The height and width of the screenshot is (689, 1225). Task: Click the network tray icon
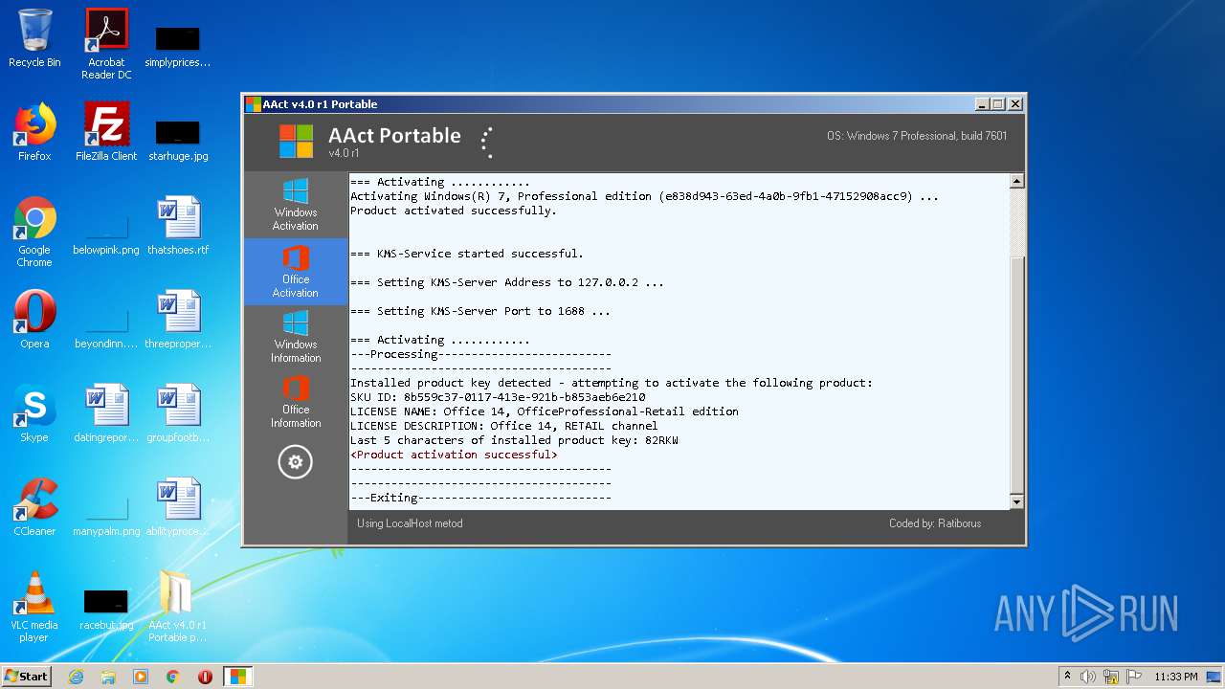[x=1111, y=677]
